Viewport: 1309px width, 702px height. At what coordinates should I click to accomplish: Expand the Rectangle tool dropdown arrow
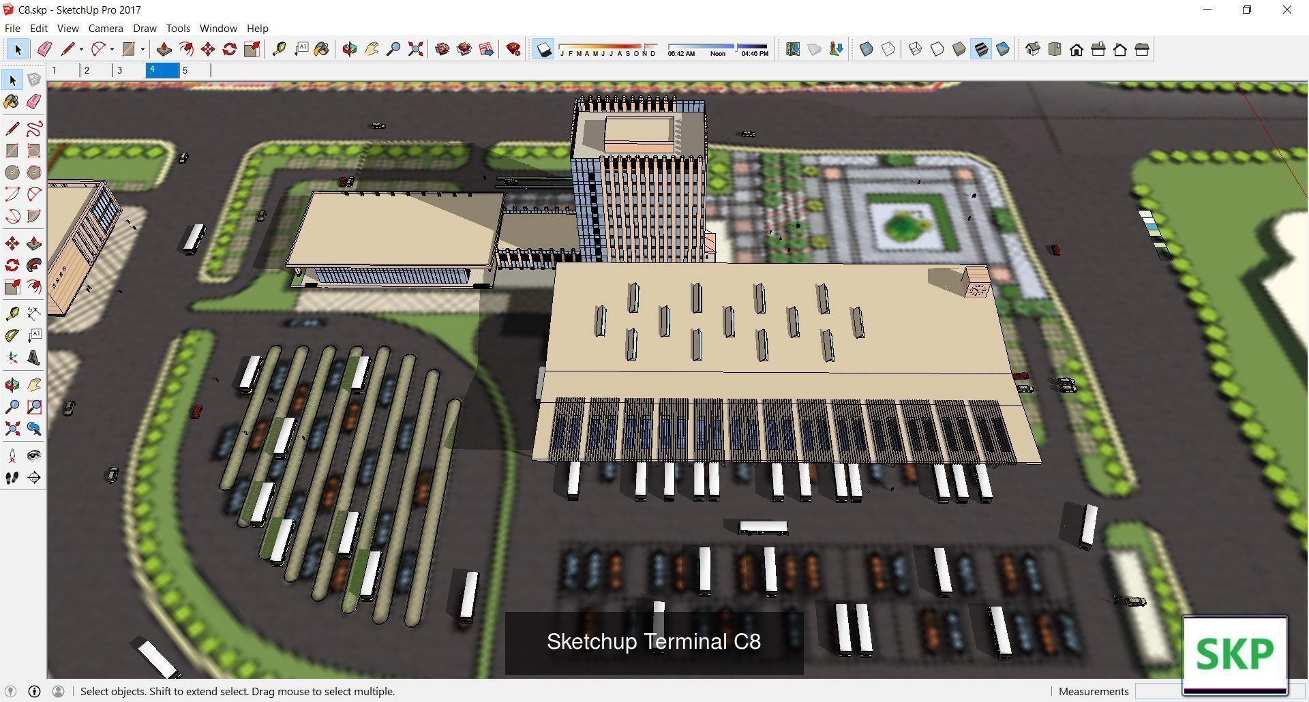click(142, 49)
